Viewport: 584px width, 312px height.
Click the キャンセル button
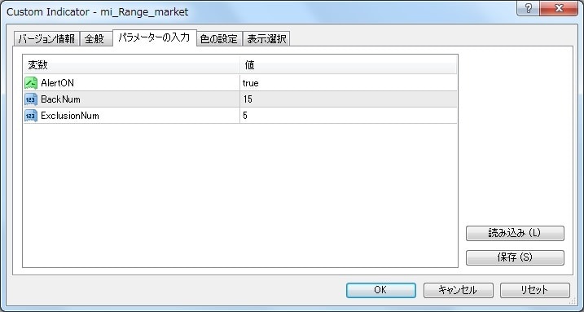coord(458,290)
